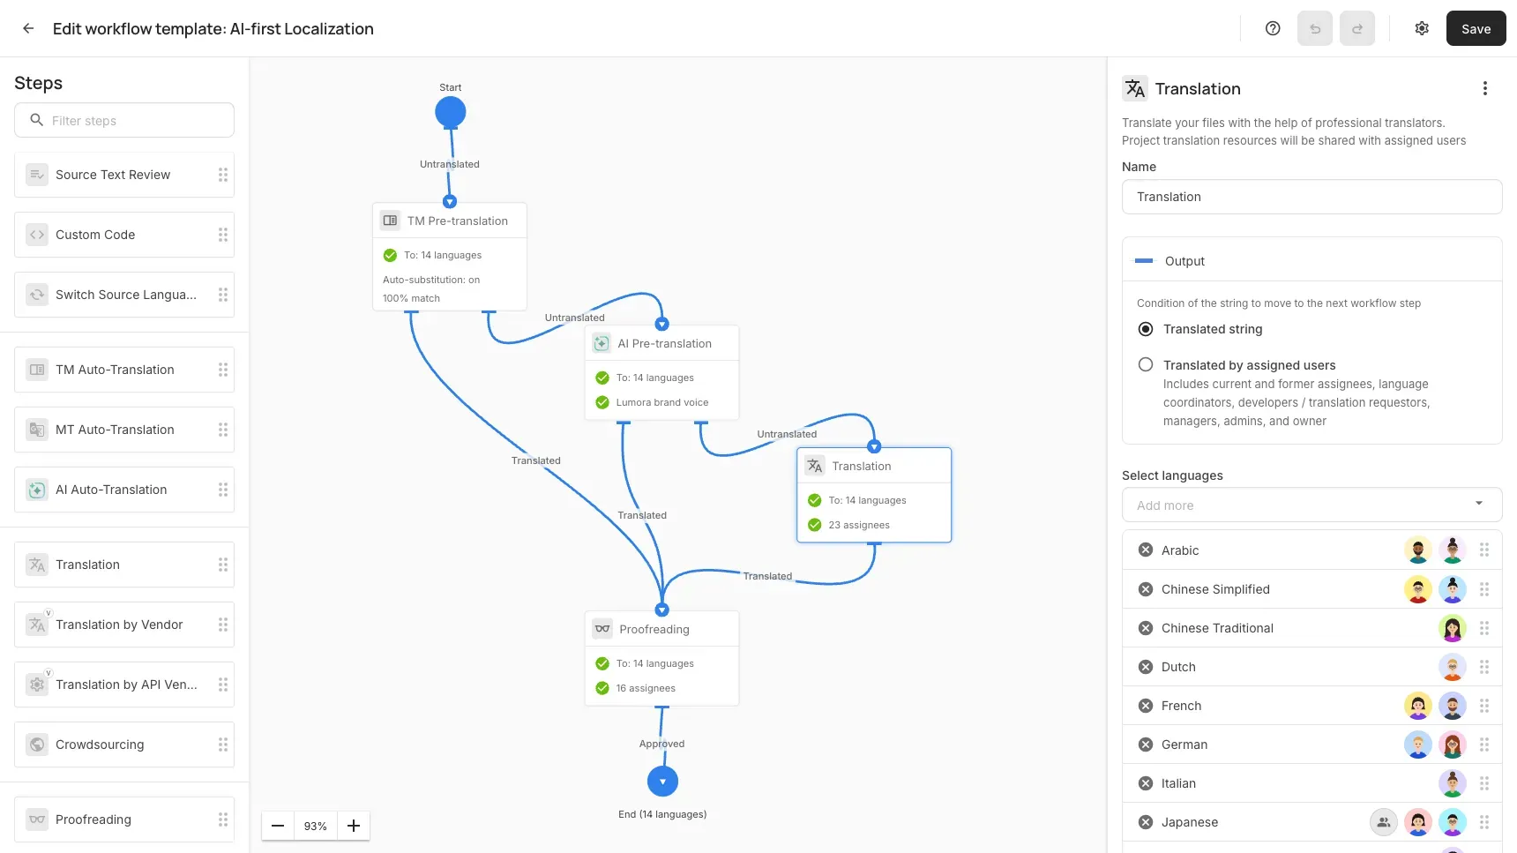Pick the Translation by Vendor step

(124, 625)
